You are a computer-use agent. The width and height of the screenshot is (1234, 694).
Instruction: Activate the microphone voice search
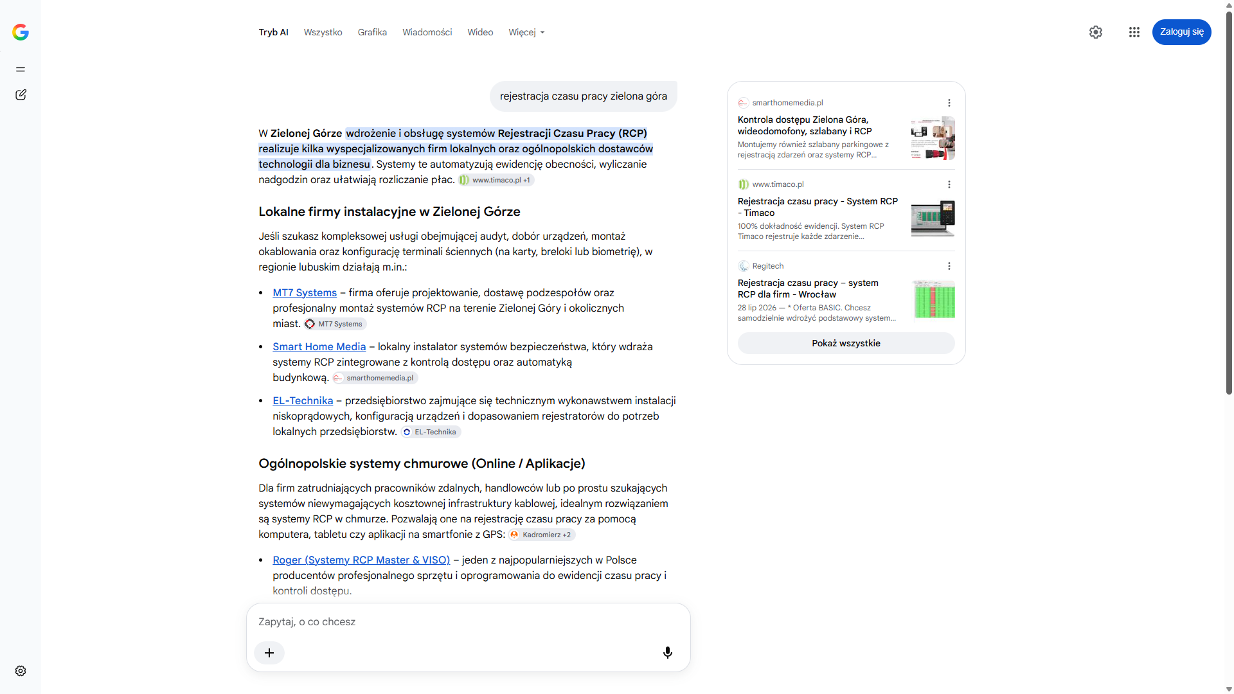pos(668,653)
